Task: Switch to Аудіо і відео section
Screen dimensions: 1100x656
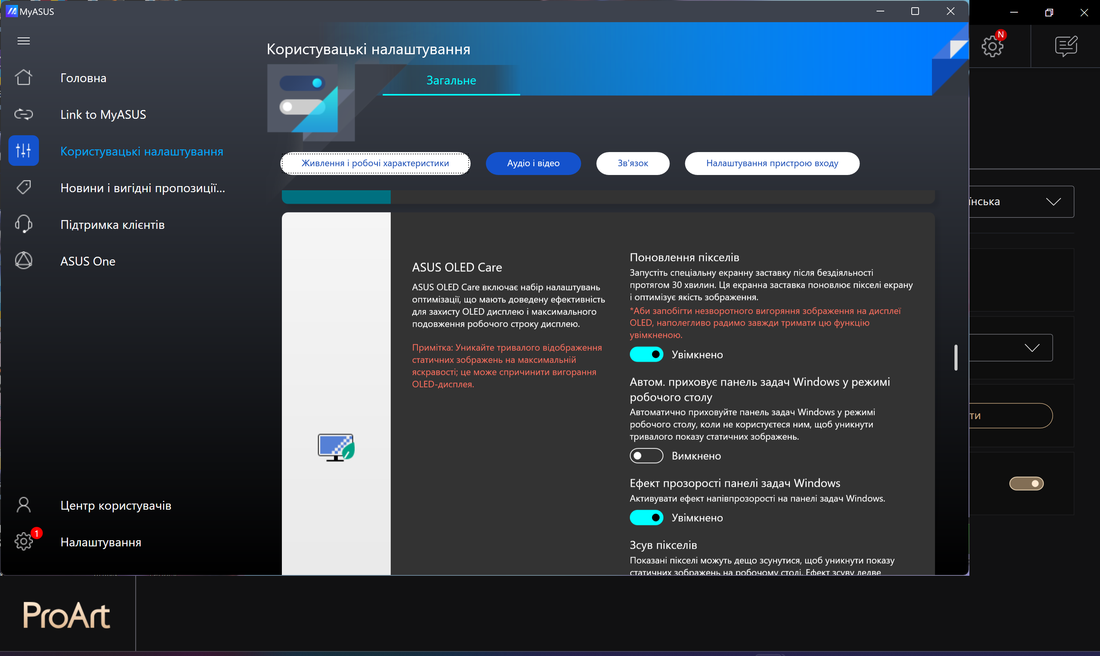Action: click(533, 163)
